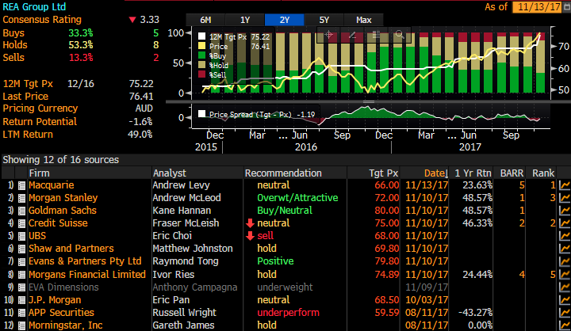Open the report icon for Goldman Sachs
Image resolution: width=571 pixels, height=331 pixels.
pos(22,211)
